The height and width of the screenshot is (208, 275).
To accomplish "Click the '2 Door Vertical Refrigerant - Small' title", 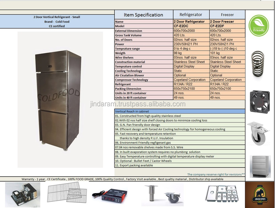I will coord(57,17).
